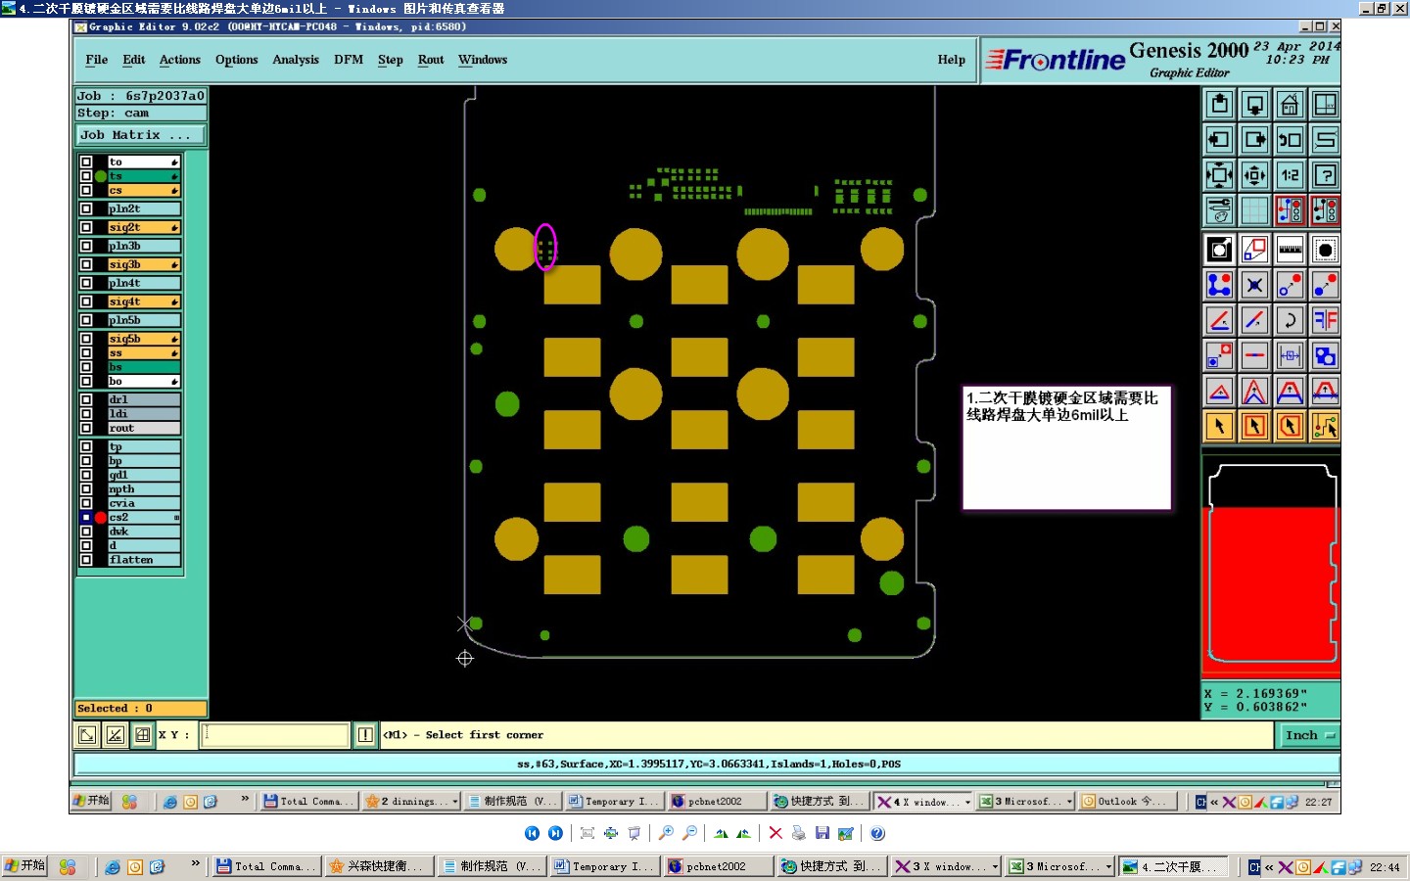Toggle checkbox for the 'gdl' layer
Viewport: 1410px width, 881px height.
[x=86, y=475]
